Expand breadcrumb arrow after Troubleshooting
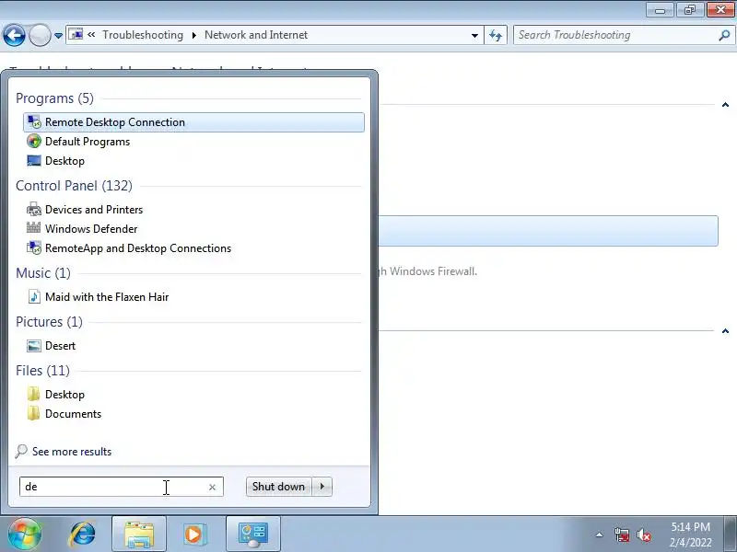The height and width of the screenshot is (552, 737). (x=193, y=35)
